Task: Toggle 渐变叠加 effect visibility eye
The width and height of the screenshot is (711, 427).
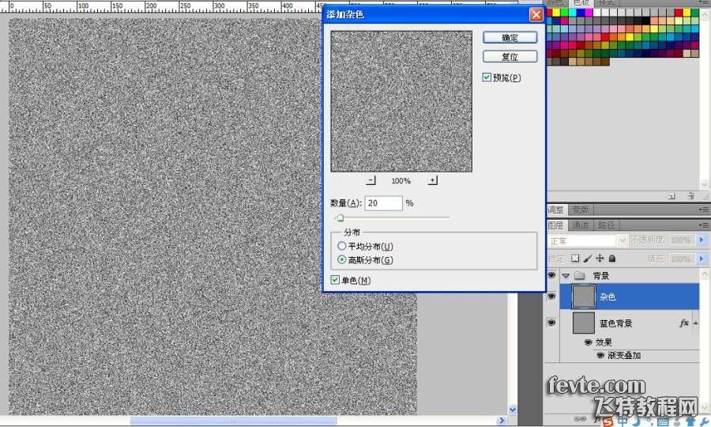Action: coord(600,355)
